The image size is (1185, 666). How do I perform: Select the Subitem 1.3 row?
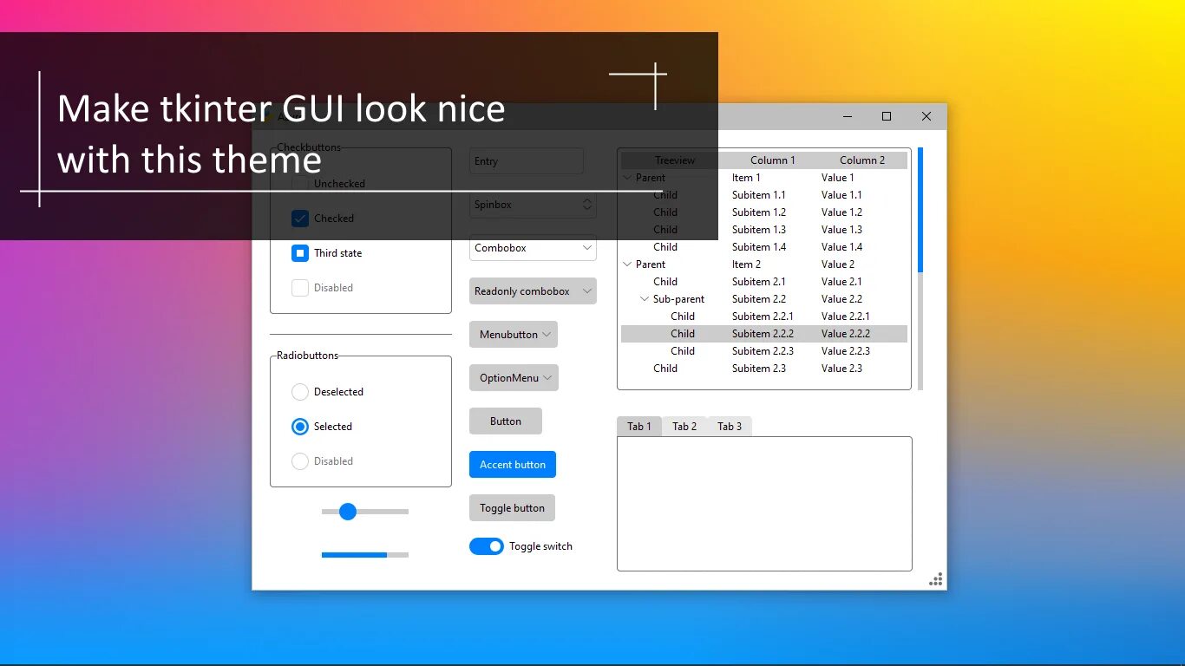coord(764,230)
